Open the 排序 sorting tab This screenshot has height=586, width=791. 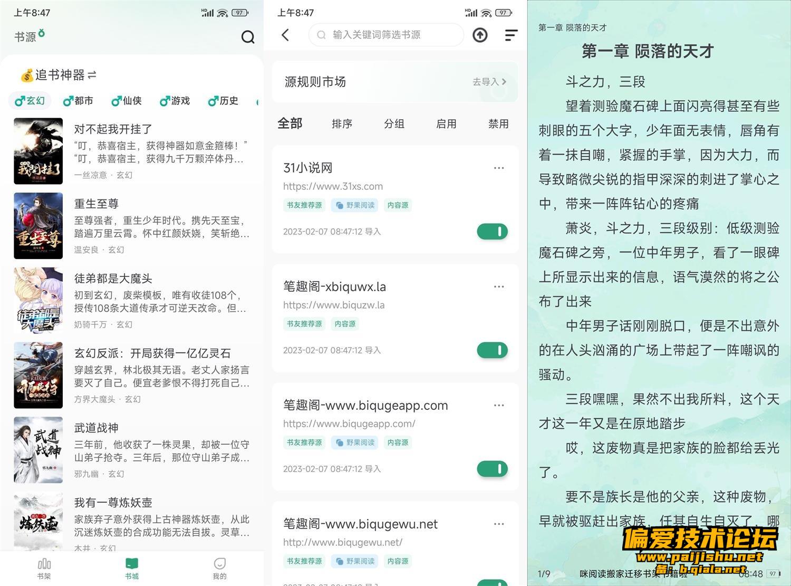342,124
